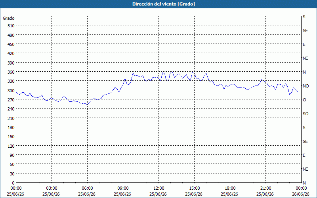Click the 'SE' compass label aligned with 480

[x=305, y=30]
